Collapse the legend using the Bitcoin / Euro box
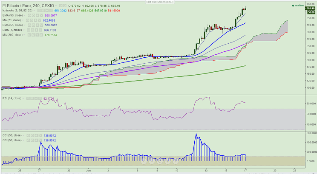317x174 pixels. point(3,5)
